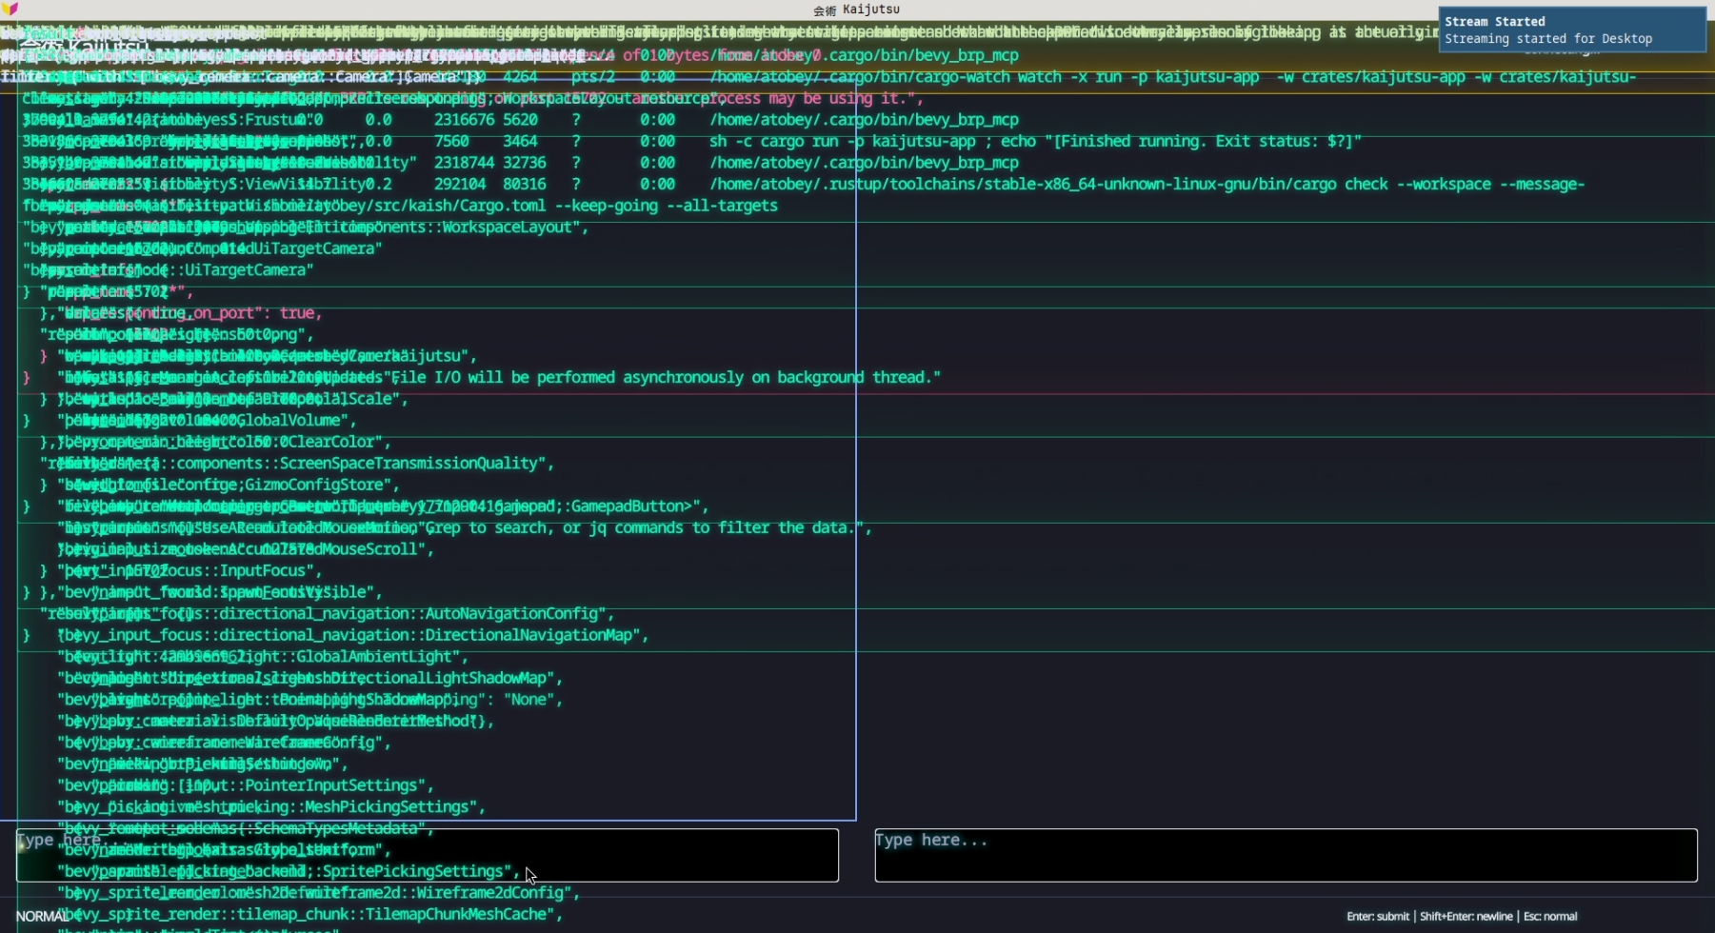Screen dimensions: 1715x933
Task: Click the Kaijutsu app icon in title bar
Action: click(x=10, y=9)
